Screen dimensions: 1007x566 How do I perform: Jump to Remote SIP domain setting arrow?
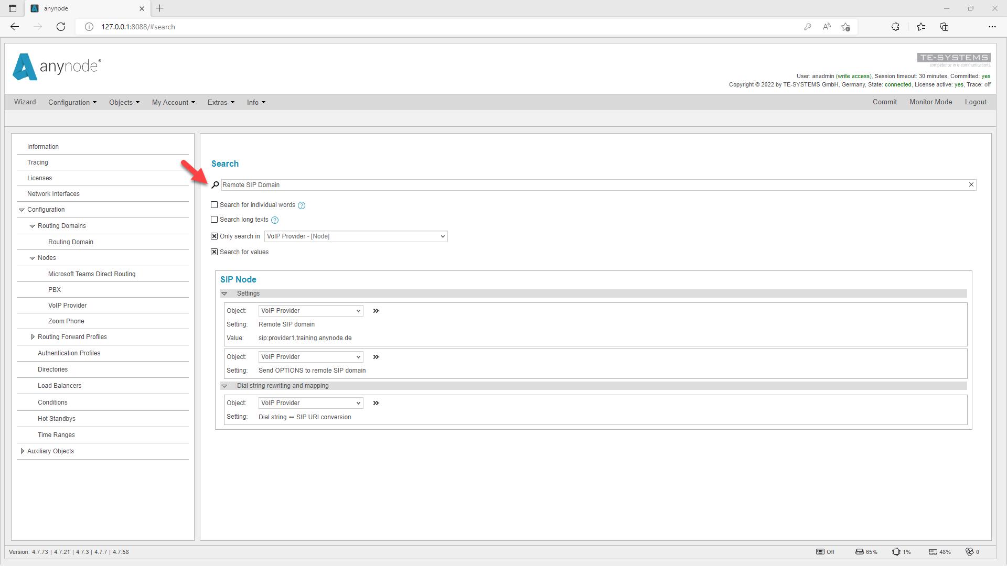click(x=376, y=311)
